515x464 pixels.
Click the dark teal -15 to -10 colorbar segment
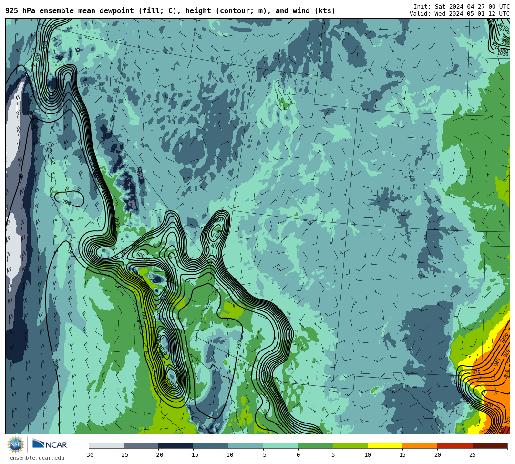(x=211, y=445)
